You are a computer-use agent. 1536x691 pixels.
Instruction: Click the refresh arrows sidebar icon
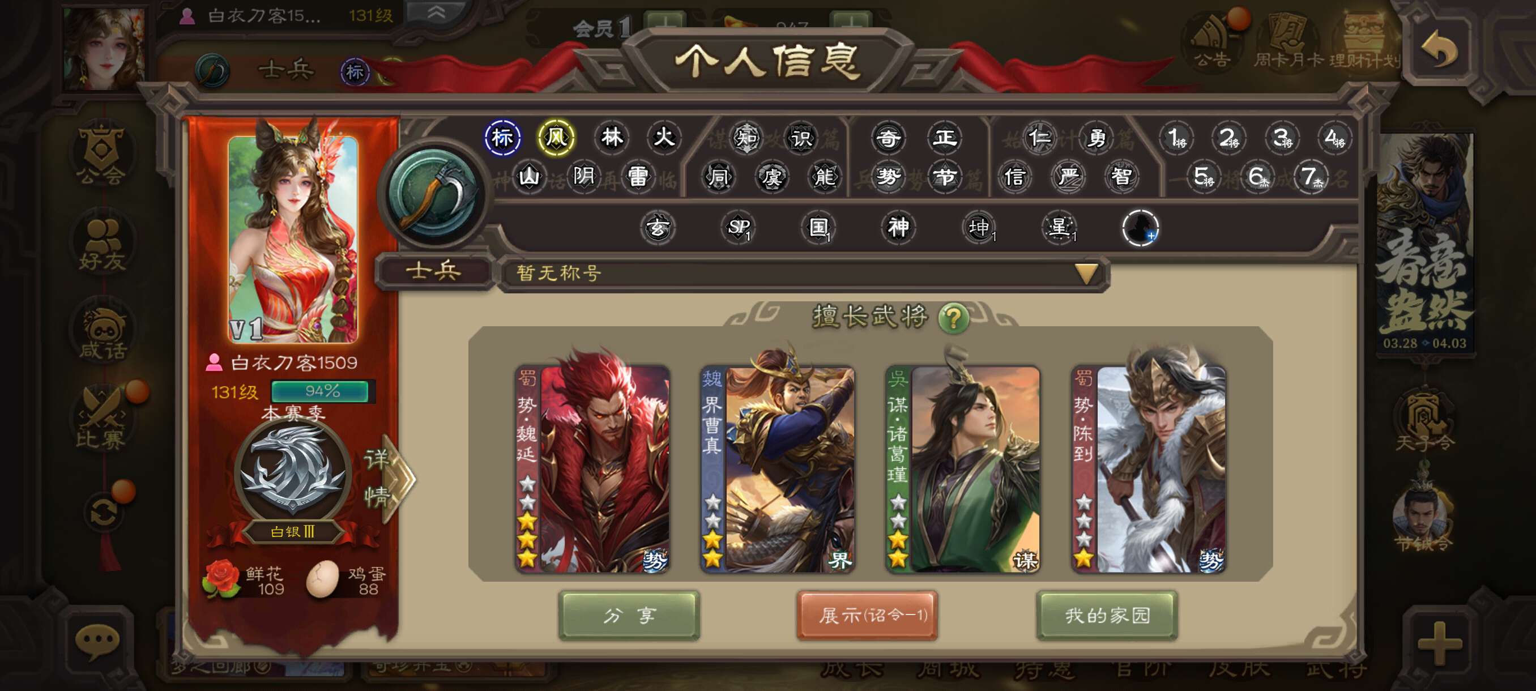click(103, 511)
